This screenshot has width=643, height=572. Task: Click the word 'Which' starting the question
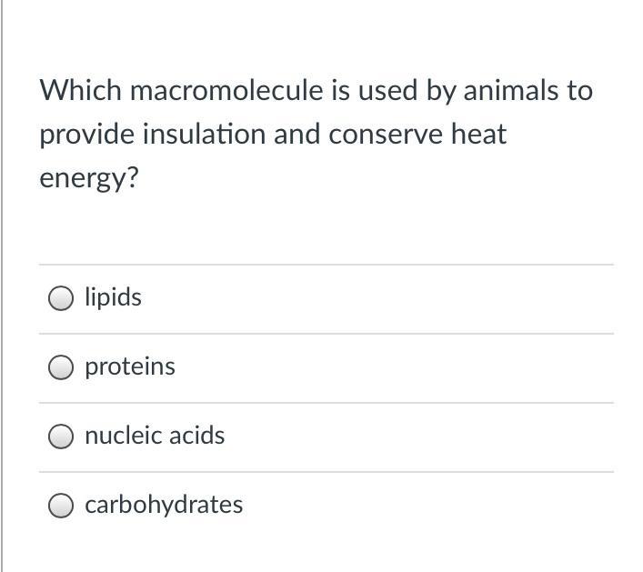tap(80, 90)
